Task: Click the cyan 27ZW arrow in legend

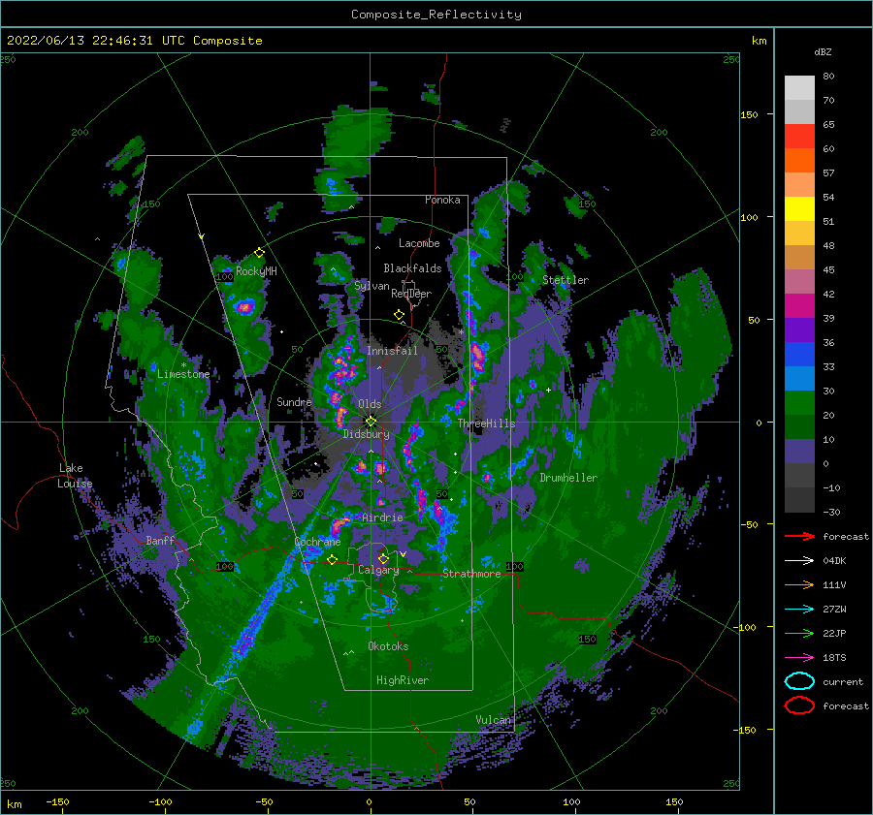Action: click(799, 610)
